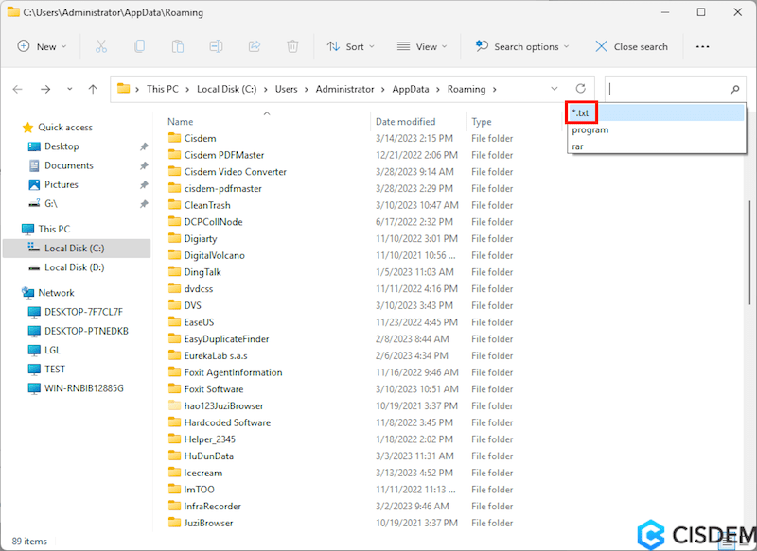Select the hao123JuziBrowser folder icon
The width and height of the screenshot is (757, 551).
tap(174, 405)
